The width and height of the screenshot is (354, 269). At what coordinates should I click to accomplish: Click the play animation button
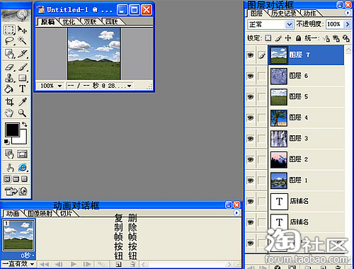pyautogui.click(x=74, y=264)
